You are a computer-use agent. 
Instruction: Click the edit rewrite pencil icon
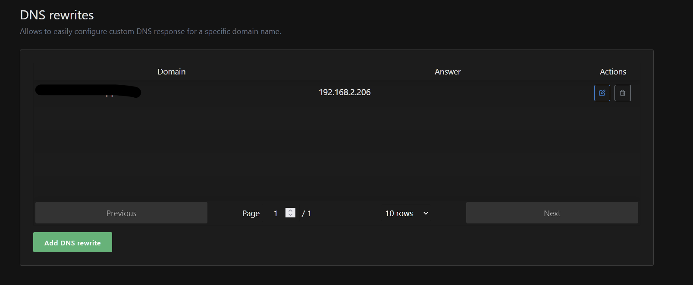coord(602,93)
